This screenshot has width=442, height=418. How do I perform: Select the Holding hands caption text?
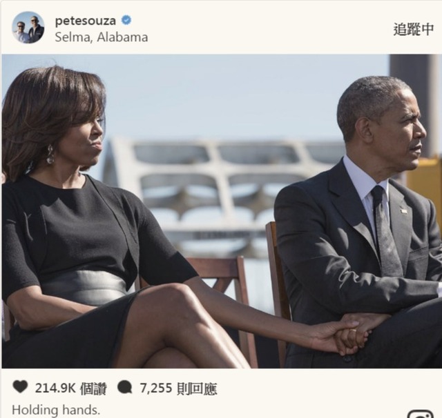[x=56, y=410]
